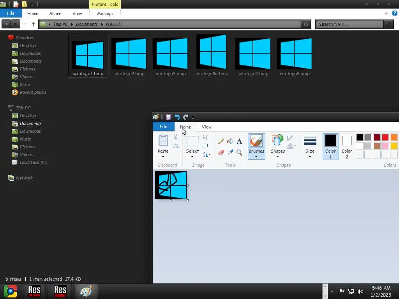
Task: Click the network tray icon
Action: click(x=351, y=291)
